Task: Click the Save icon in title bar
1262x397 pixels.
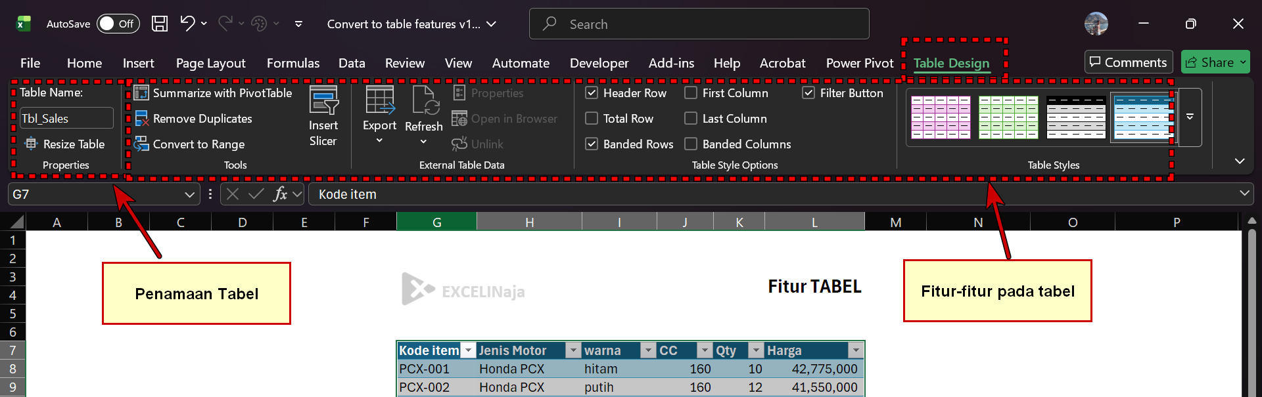Action: click(160, 24)
